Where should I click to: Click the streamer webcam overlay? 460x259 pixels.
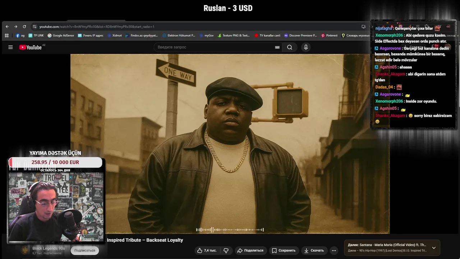(x=56, y=206)
